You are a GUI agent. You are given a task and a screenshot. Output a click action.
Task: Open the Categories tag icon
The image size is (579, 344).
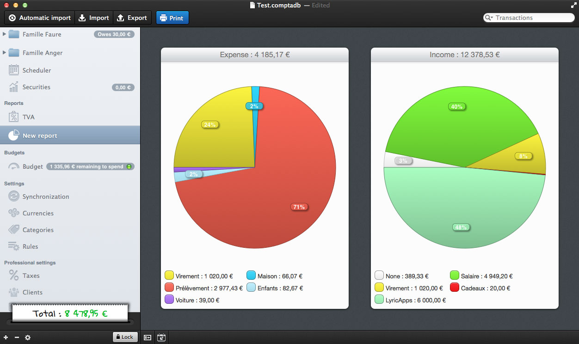point(14,230)
